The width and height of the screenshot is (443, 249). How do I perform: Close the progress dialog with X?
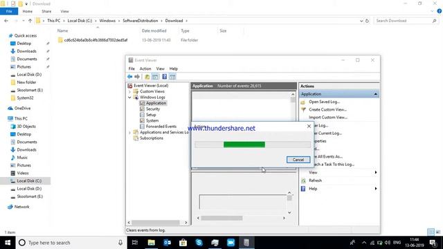pyautogui.click(x=309, y=126)
